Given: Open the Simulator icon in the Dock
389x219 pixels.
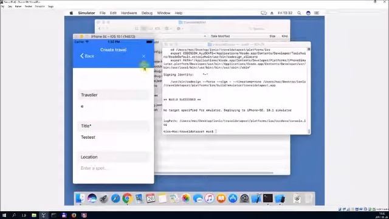Looking at the screenshot, I should pyautogui.click(x=280, y=198).
